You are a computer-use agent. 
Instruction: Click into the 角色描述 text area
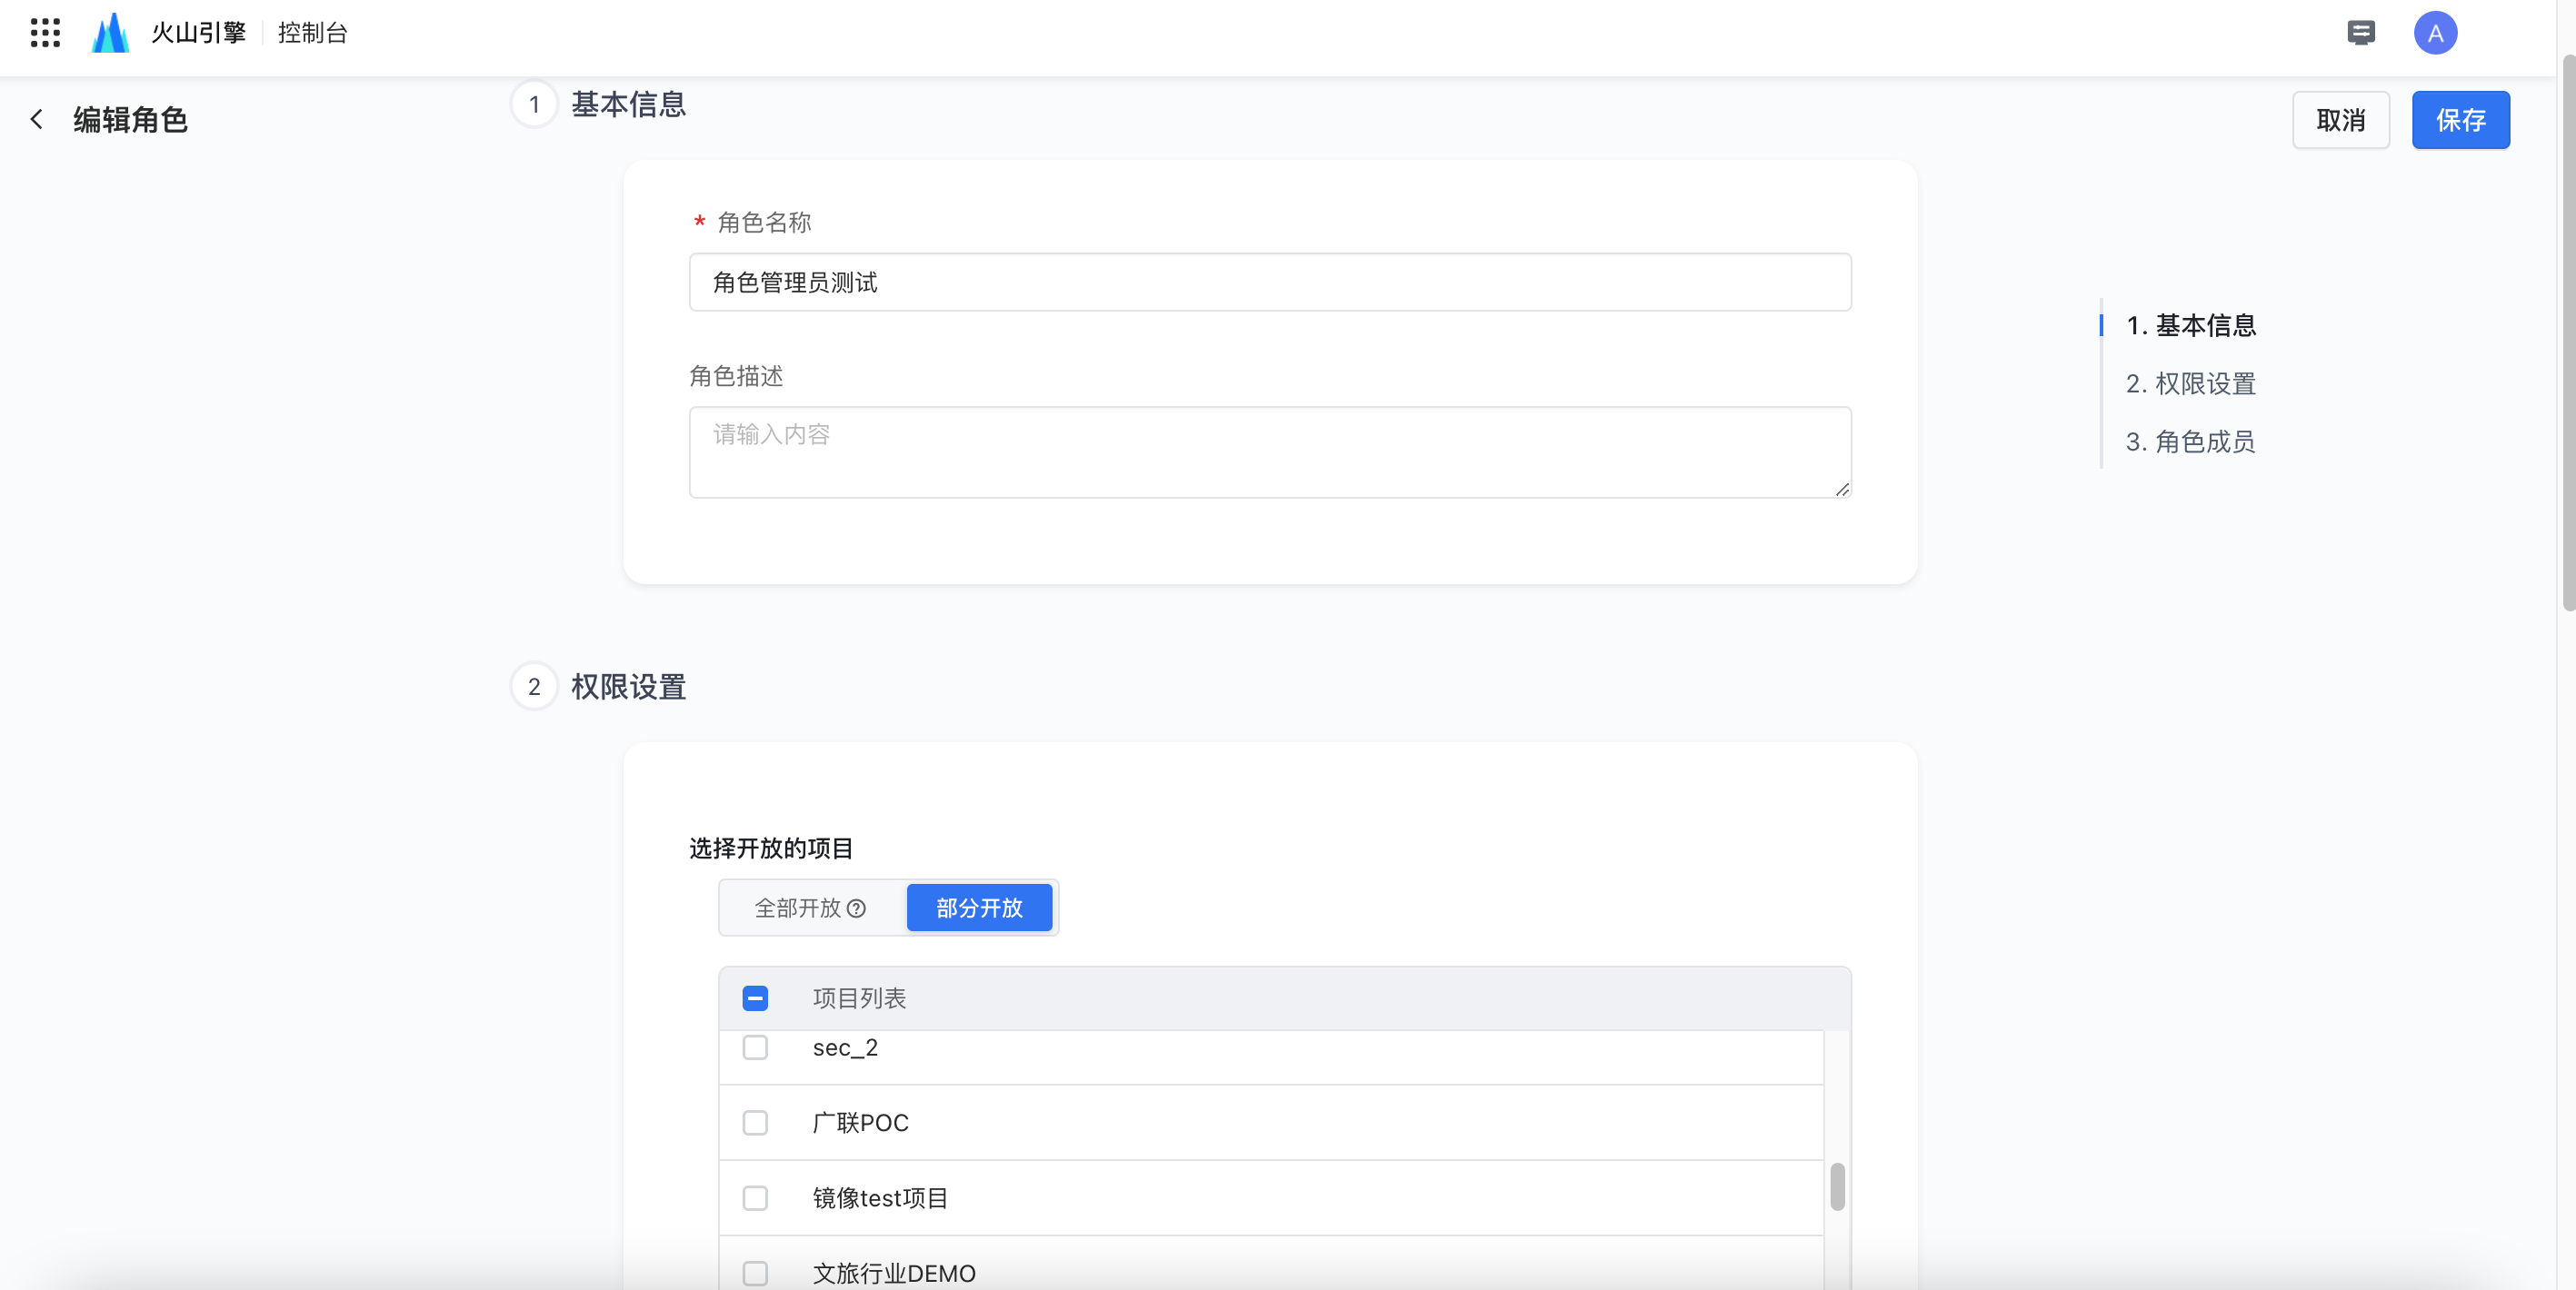[1269, 451]
